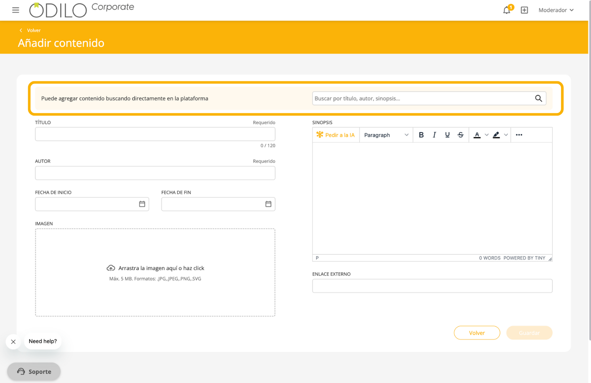Click the search magnifier icon
Screen dimensions: 591x383
point(538,98)
